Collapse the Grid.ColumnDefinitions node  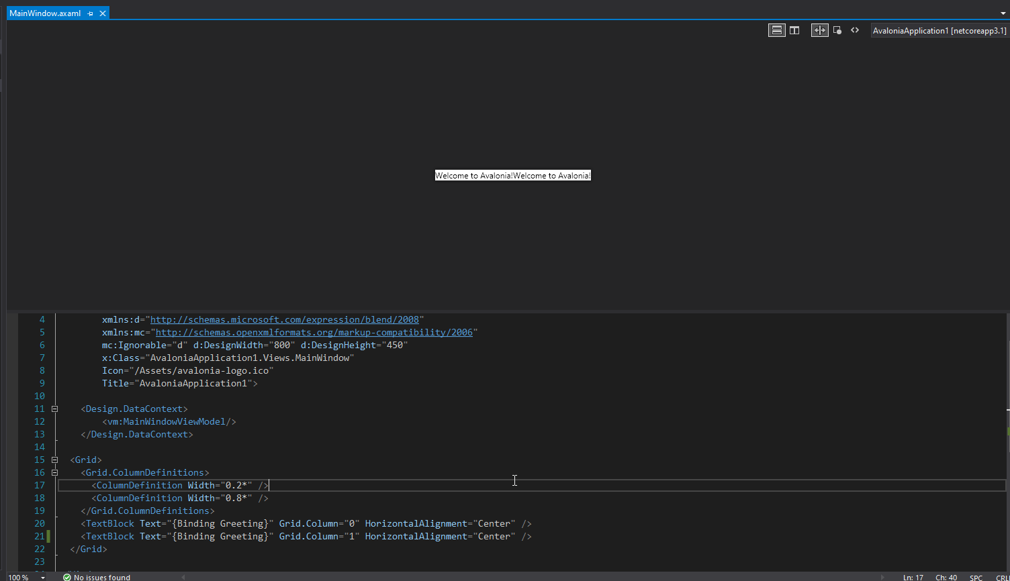tap(54, 472)
